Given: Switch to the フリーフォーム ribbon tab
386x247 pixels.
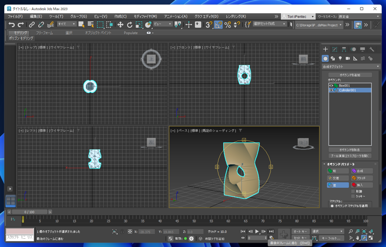Looking at the screenshot, I should click(44, 33).
